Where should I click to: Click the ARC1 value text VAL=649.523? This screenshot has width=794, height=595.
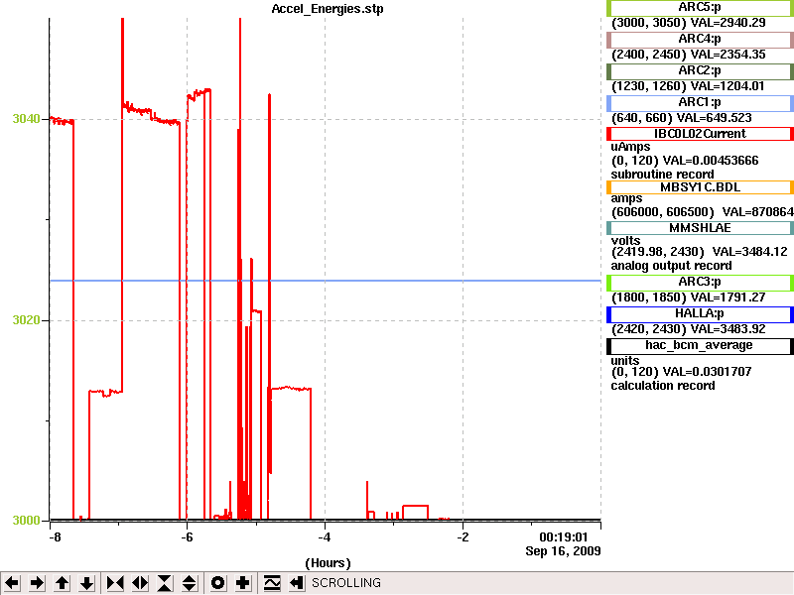pos(715,118)
